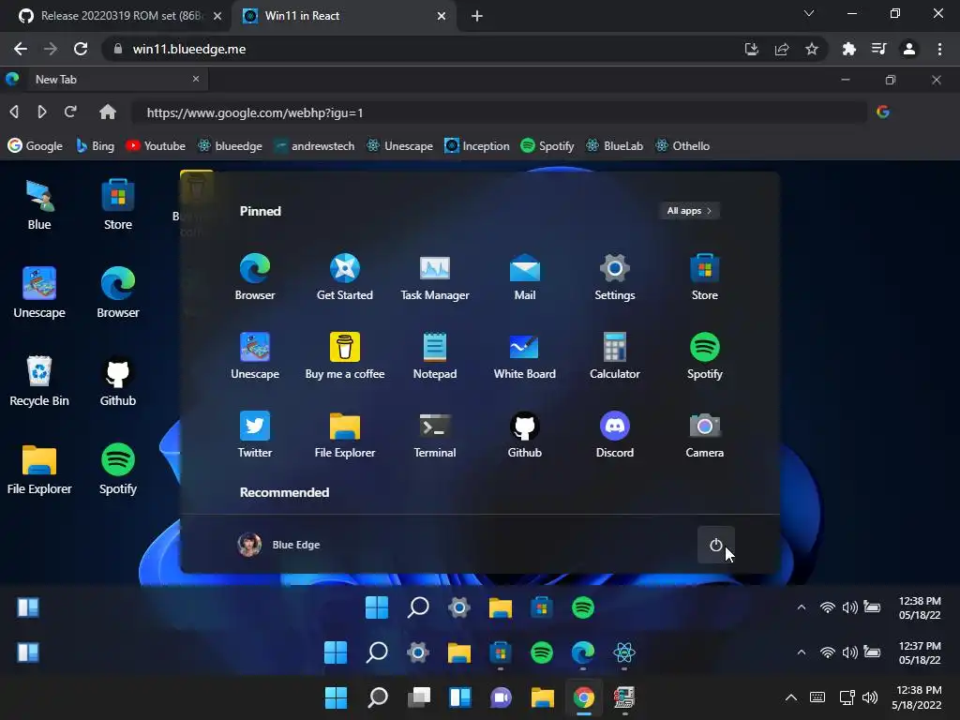Viewport: 960px width, 720px height.
Task: Open Spotify in the Start menu pinned grid
Action: tap(705, 355)
